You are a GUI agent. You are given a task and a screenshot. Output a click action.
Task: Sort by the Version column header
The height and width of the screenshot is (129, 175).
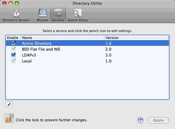coord(136,38)
